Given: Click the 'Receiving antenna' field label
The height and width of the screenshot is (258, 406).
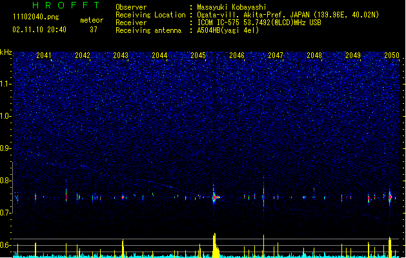Looking at the screenshot, I should [x=148, y=30].
